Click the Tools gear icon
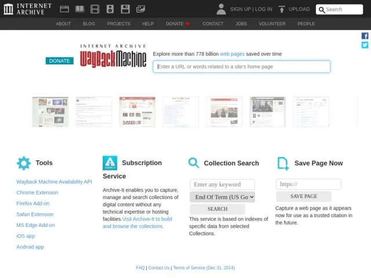The width and height of the screenshot is (371, 278). (24, 163)
